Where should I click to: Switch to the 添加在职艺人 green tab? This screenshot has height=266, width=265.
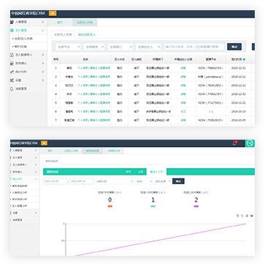click(x=87, y=34)
